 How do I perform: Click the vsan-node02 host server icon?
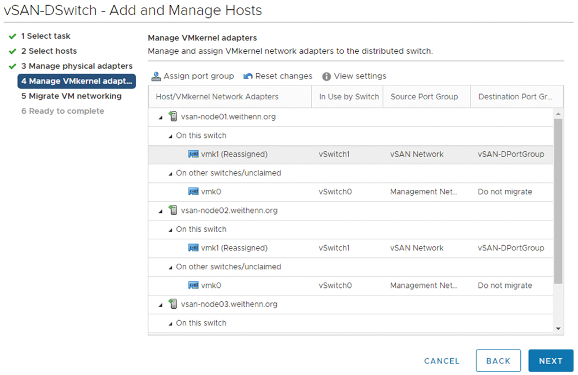coord(172,211)
